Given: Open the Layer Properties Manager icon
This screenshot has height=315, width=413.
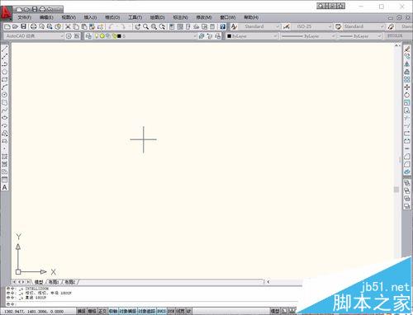Looking at the screenshot, I should point(88,36).
